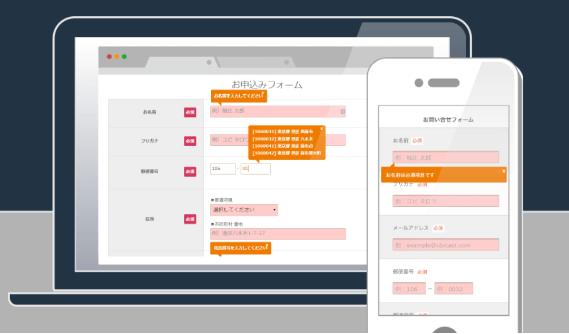Click the green browser window dot
The height and width of the screenshot is (334, 569).
click(x=124, y=56)
